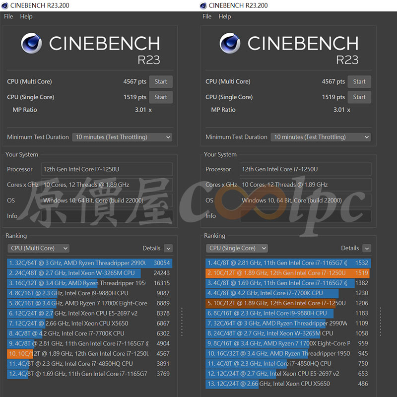Select the Ryzen 7 1700X row scoring 959
Screen dimensions: 397x397
pos(288,343)
